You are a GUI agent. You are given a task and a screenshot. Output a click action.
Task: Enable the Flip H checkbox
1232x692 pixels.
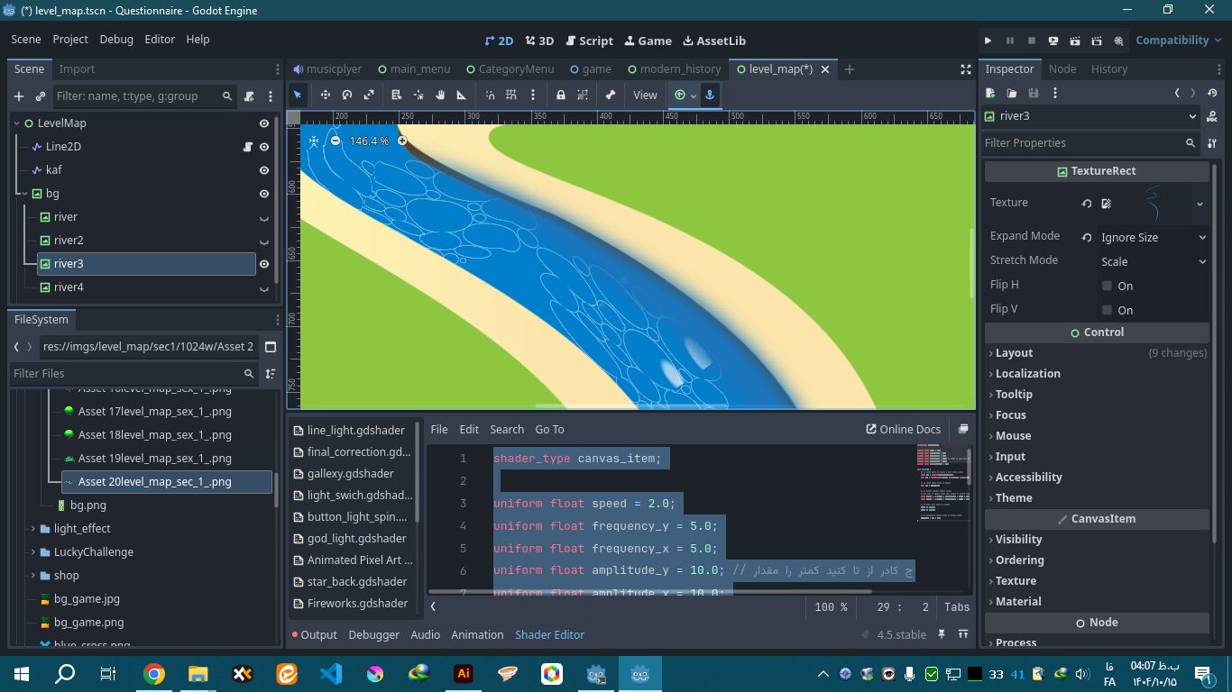point(1107,286)
